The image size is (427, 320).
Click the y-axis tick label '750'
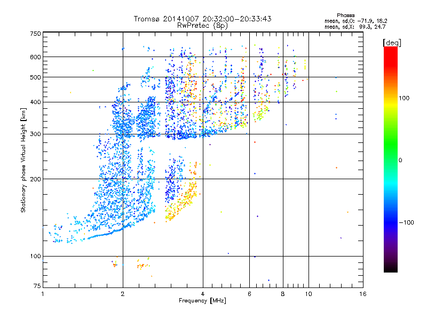coord(35,34)
